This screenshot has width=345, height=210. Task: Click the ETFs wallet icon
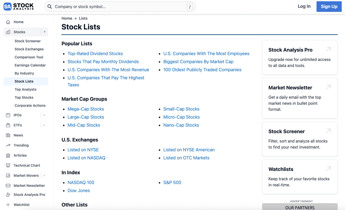coord(8,125)
